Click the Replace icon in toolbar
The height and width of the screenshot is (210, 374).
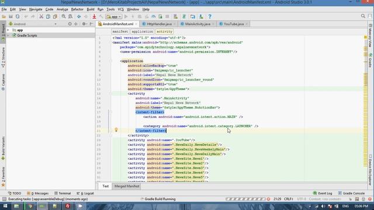[70, 16]
